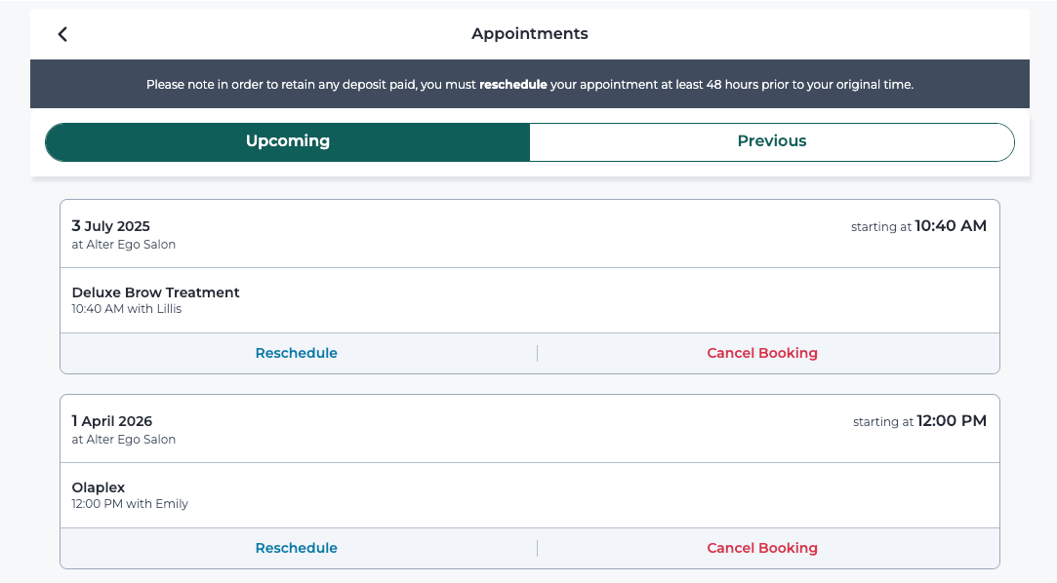Image resolution: width=1057 pixels, height=583 pixels.
Task: Click the Deluxe Brow Treatment service name
Action: coord(156,292)
